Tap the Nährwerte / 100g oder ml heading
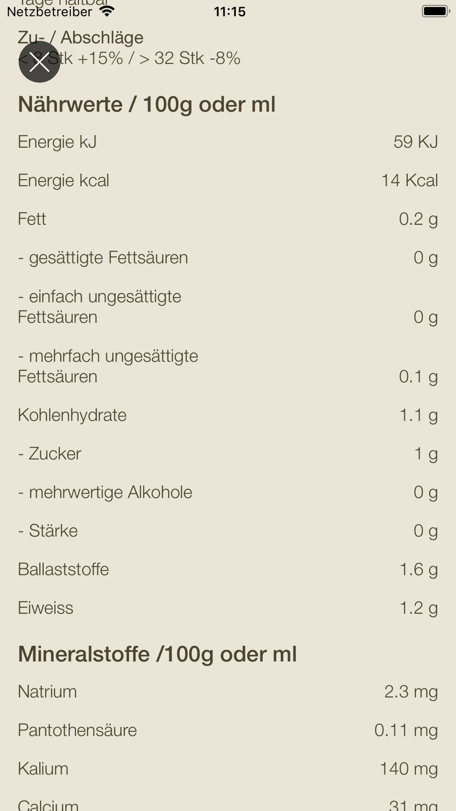 point(146,104)
